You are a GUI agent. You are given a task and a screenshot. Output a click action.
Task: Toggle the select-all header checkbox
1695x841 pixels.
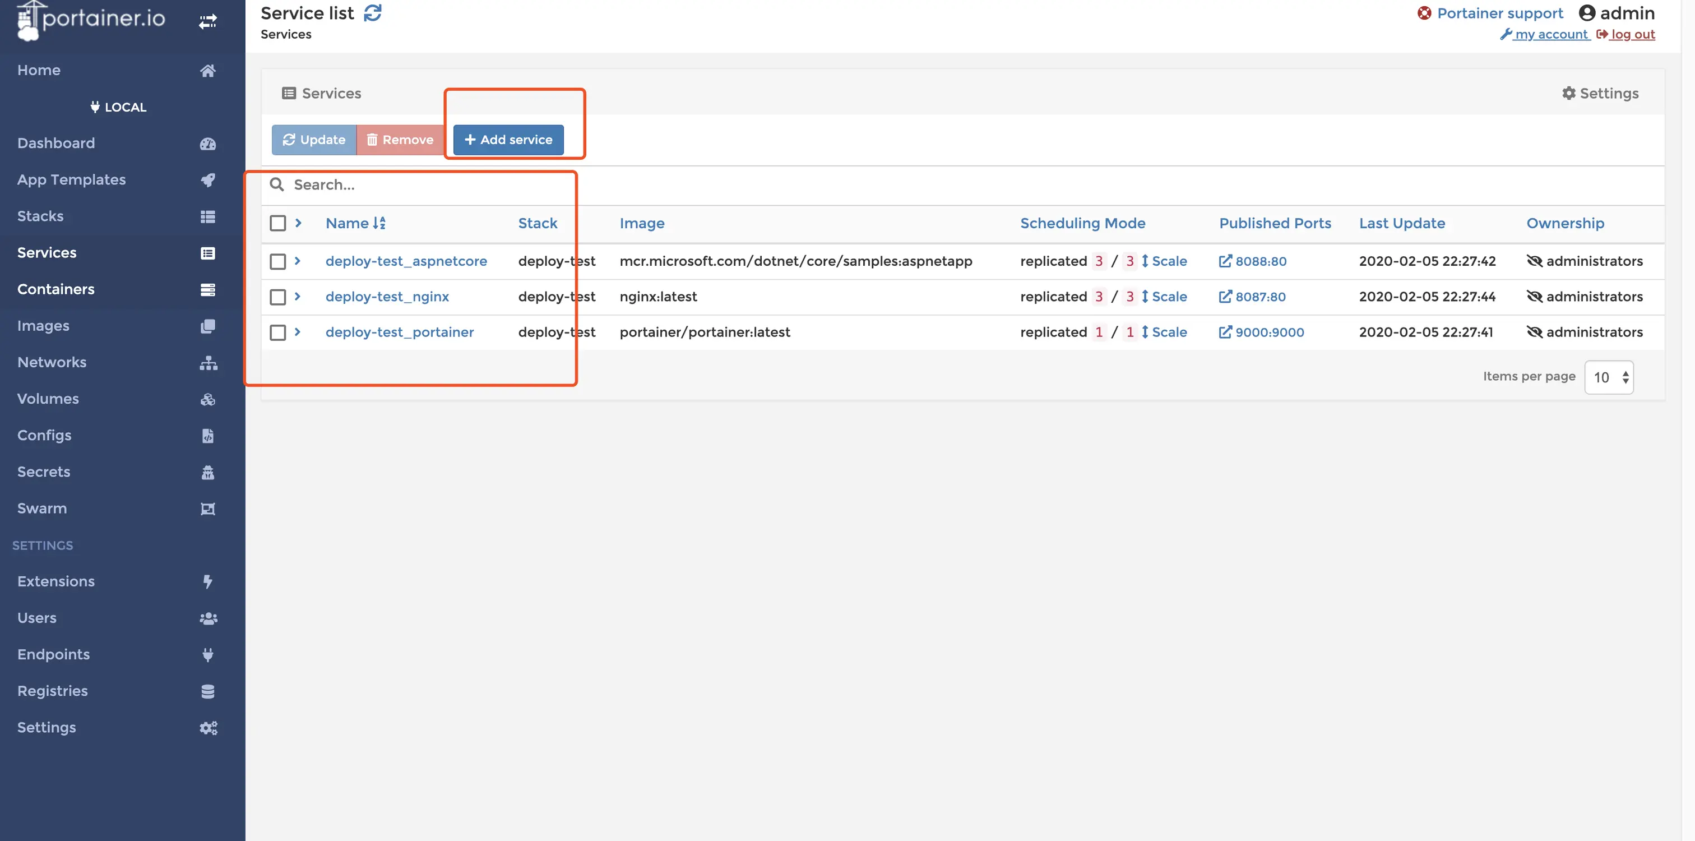277,223
